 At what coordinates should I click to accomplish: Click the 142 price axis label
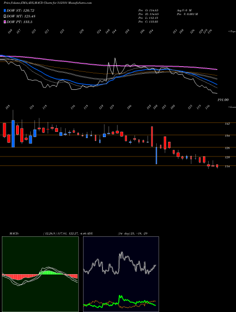click(x=227, y=124)
